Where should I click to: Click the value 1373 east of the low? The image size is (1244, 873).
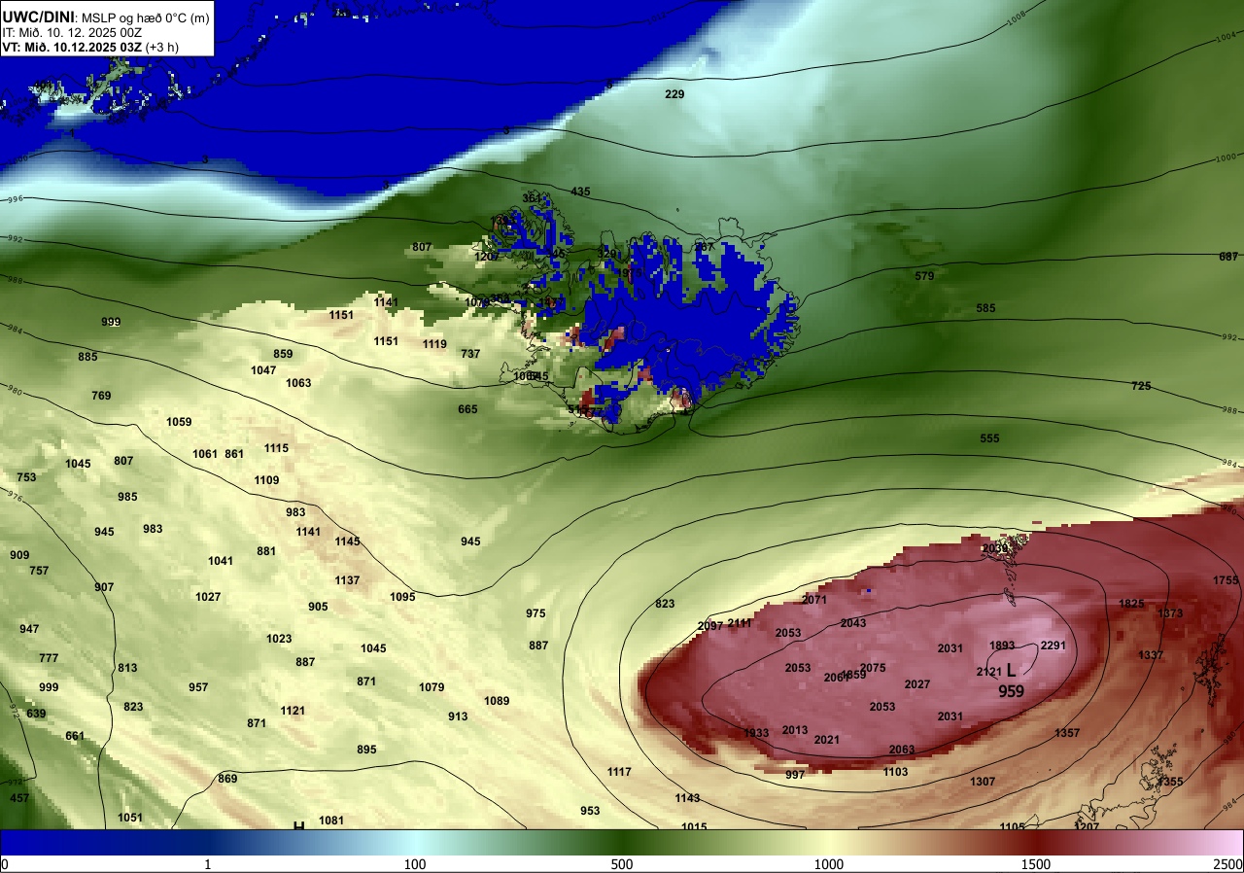coord(1170,613)
